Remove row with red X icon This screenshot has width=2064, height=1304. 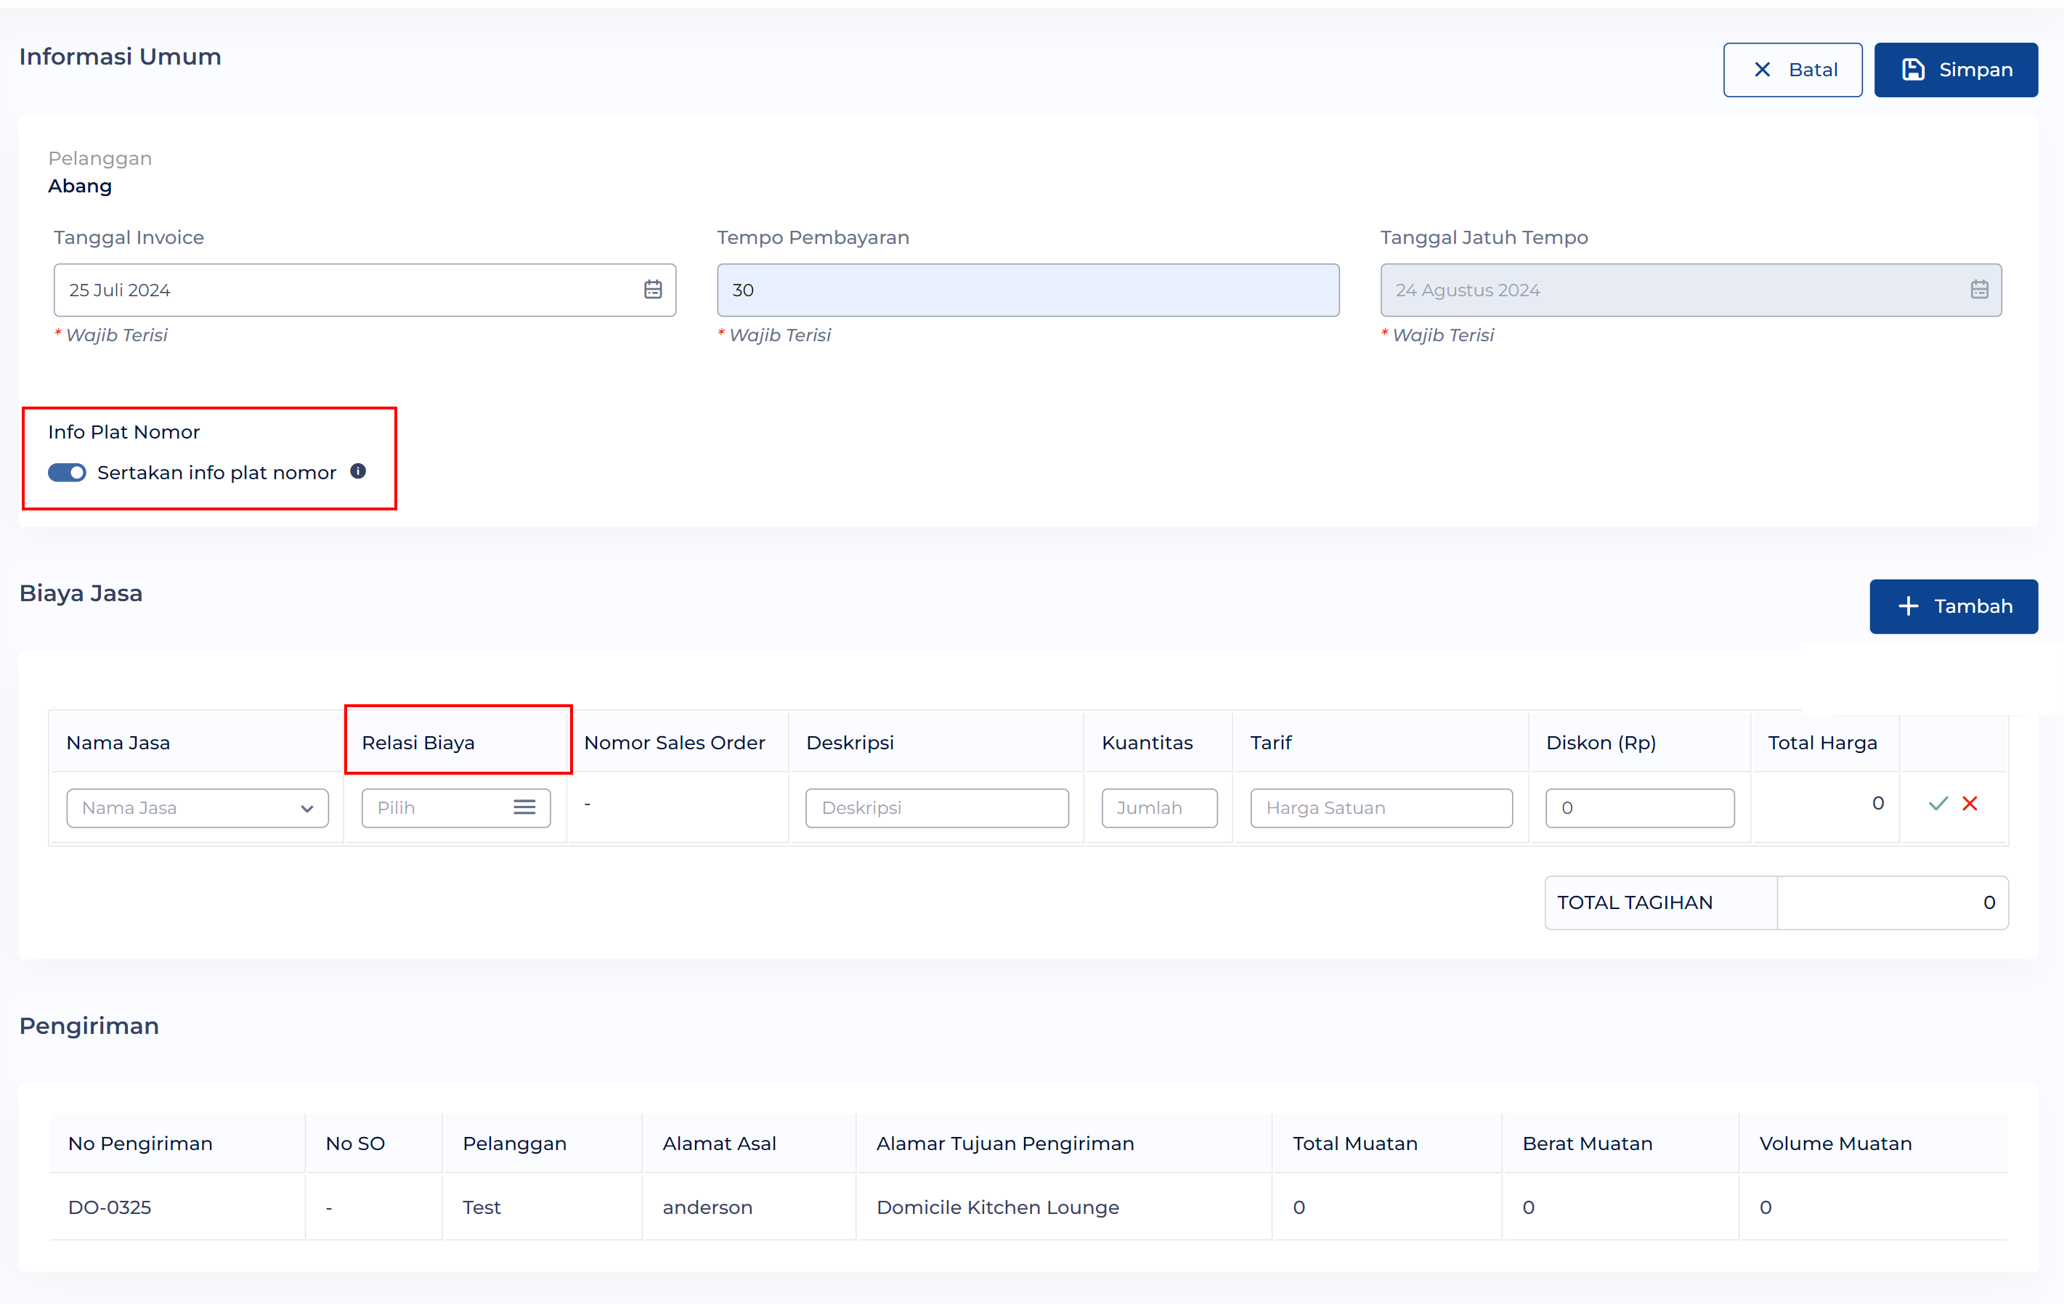pos(1970,804)
